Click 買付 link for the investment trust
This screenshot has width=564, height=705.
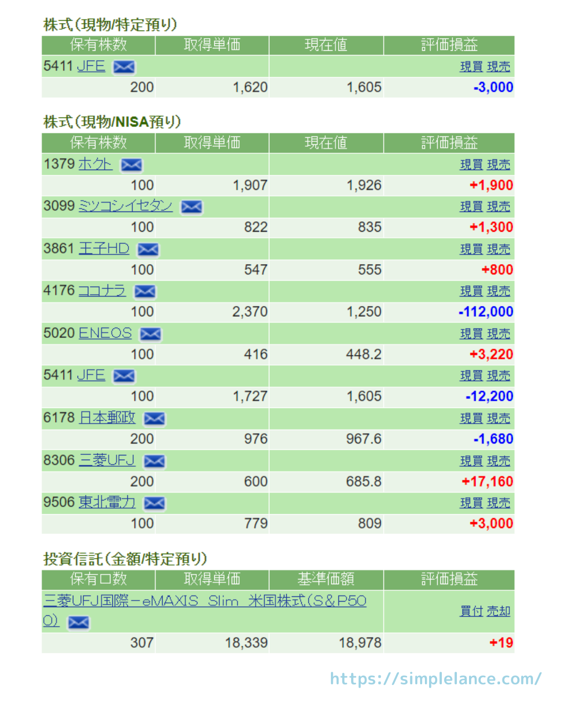471,611
